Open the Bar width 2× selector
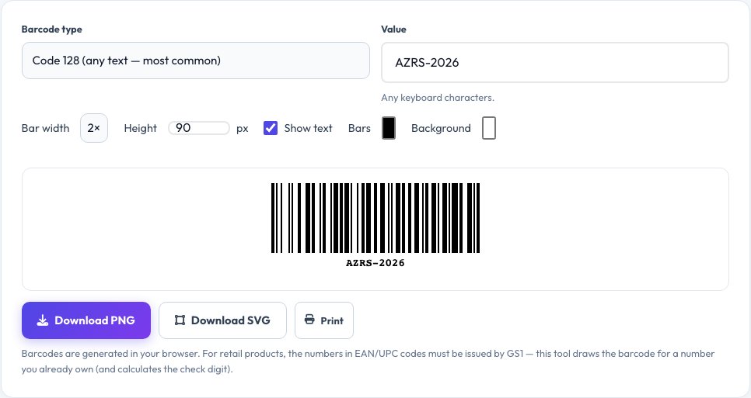 click(x=94, y=128)
